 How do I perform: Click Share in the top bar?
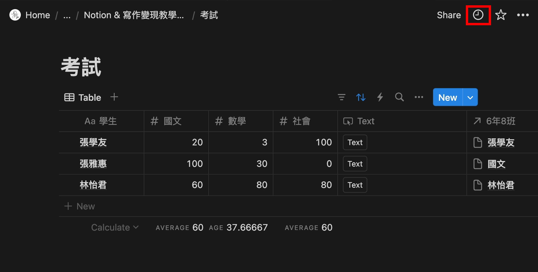click(449, 15)
